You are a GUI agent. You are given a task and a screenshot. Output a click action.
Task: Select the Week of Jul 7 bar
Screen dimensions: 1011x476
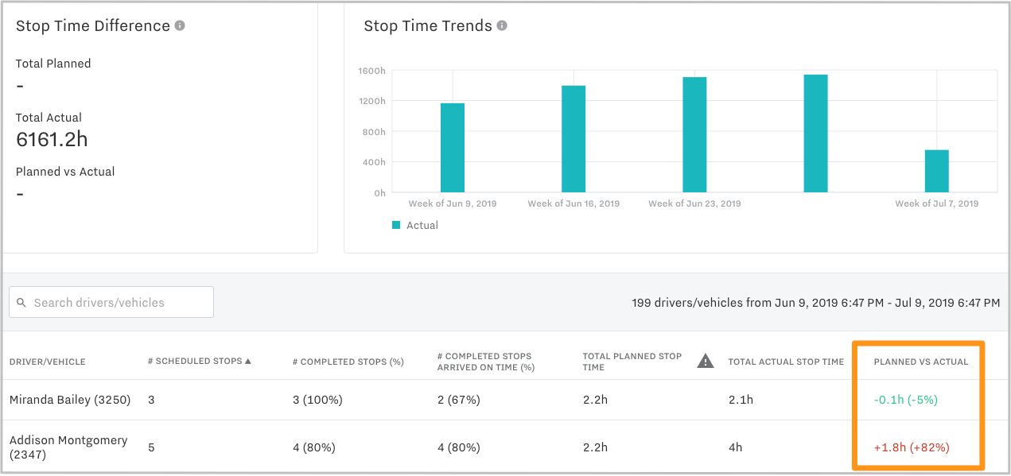pyautogui.click(x=937, y=172)
